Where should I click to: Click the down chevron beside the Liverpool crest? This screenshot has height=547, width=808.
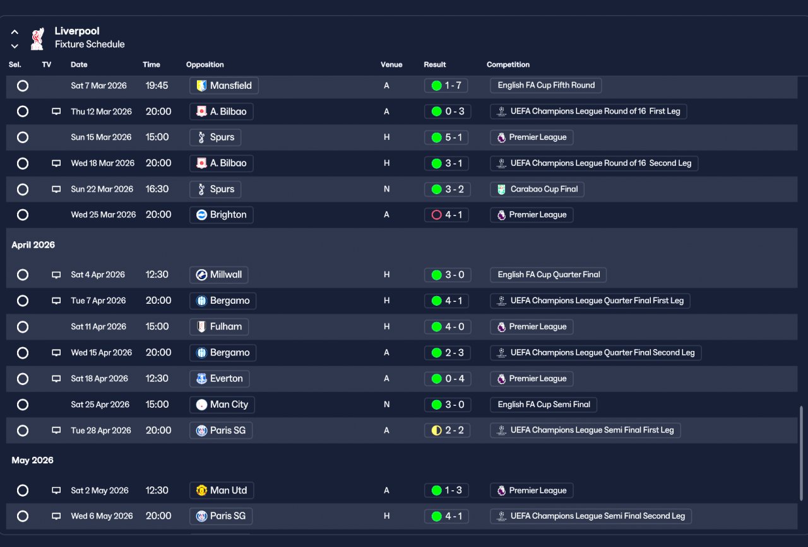15,46
